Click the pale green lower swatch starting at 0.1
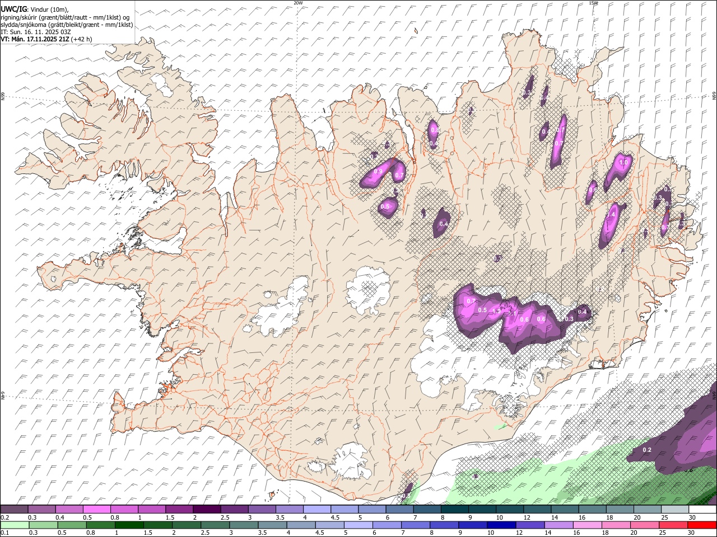Viewport: 717px width, 537px height. coord(15,525)
